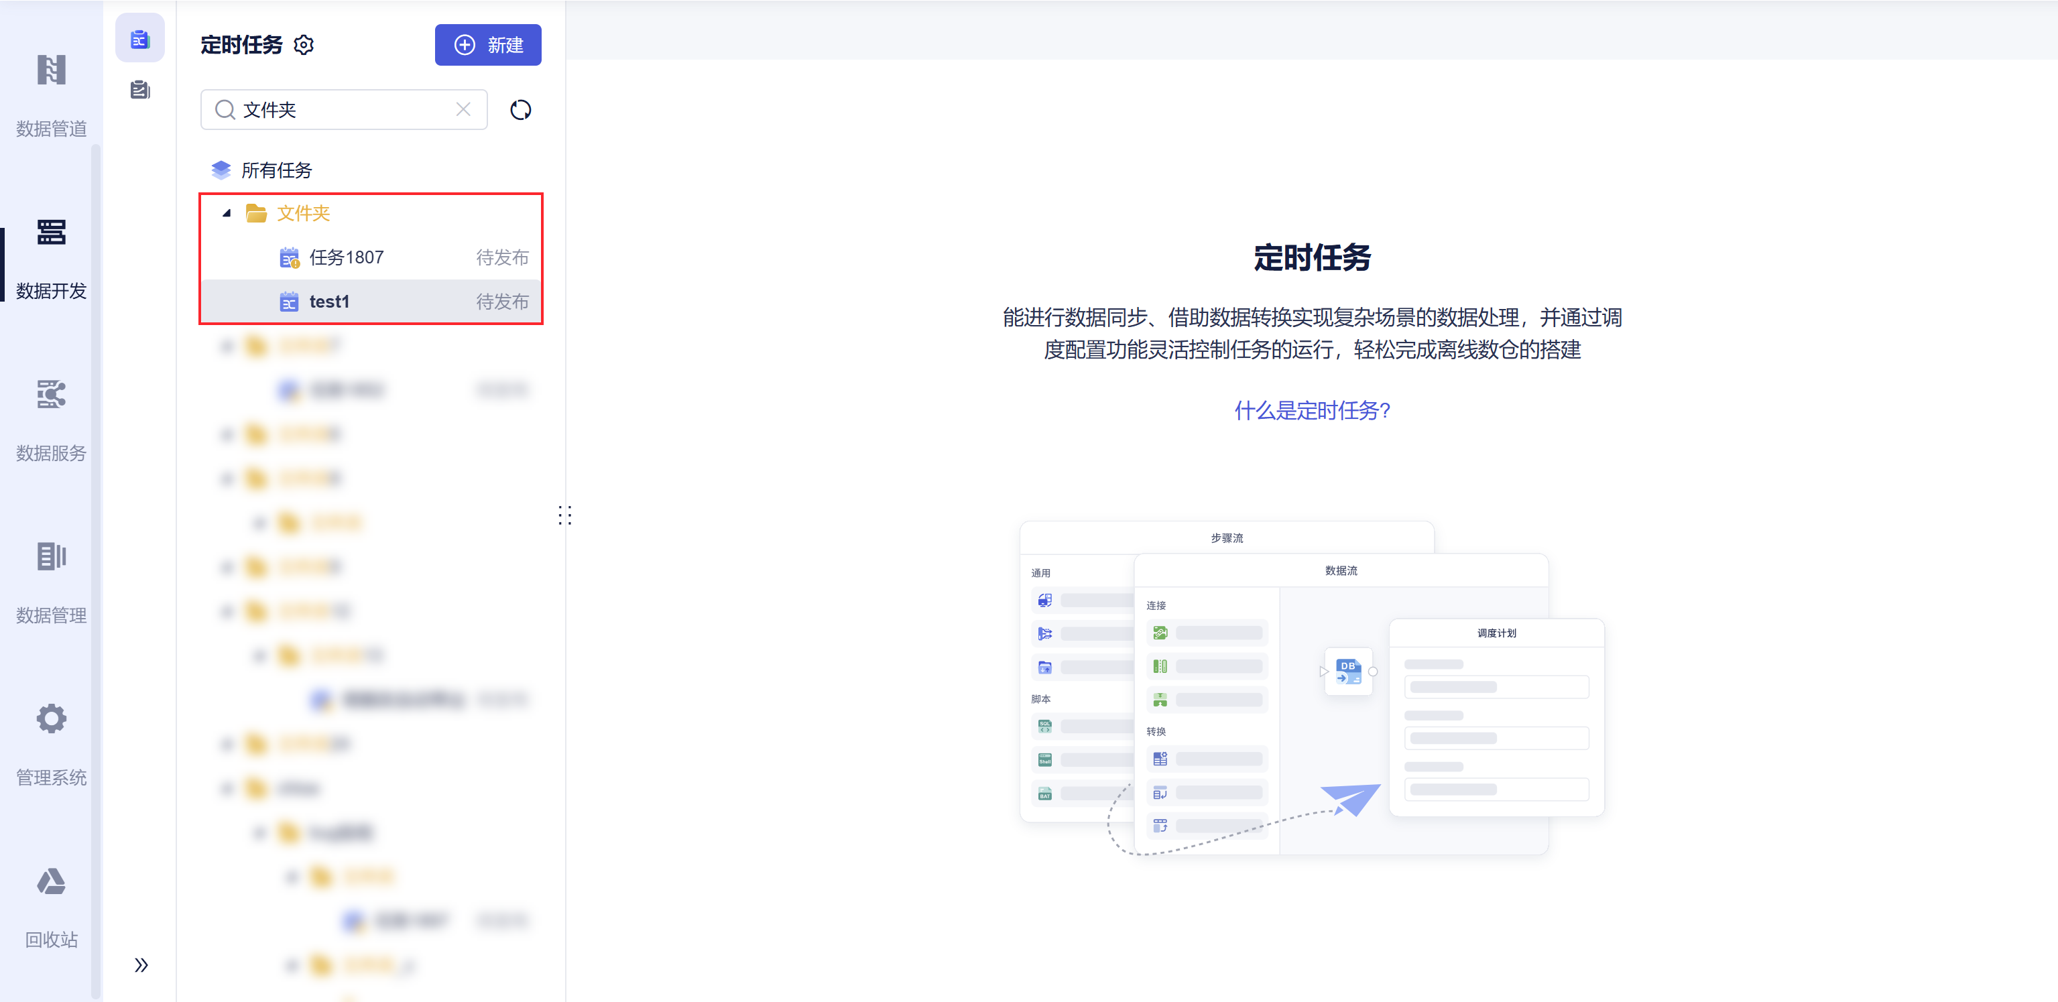Screen dimensions: 2058x1002
Task: Switch to the second task-type tab icon
Action: coord(140,90)
